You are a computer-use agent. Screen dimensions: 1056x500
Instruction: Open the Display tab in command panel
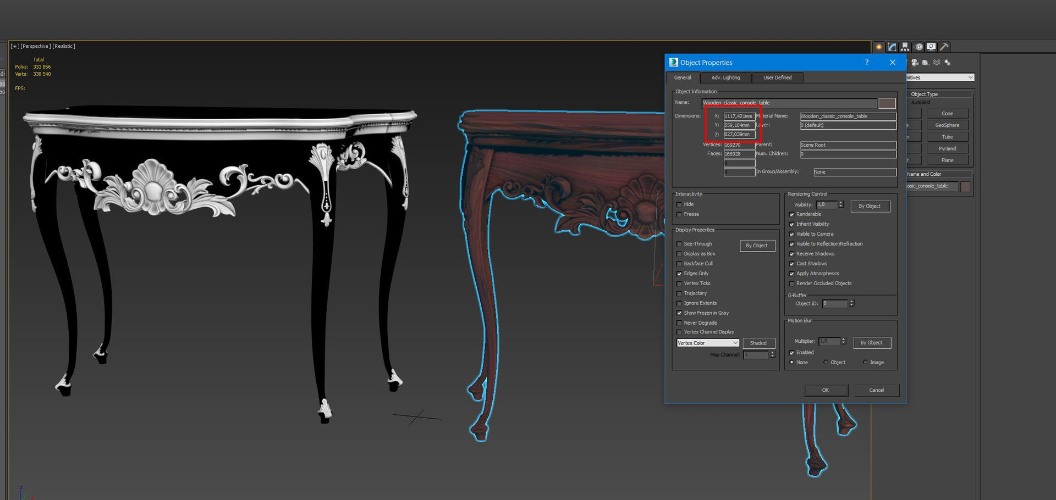click(931, 47)
